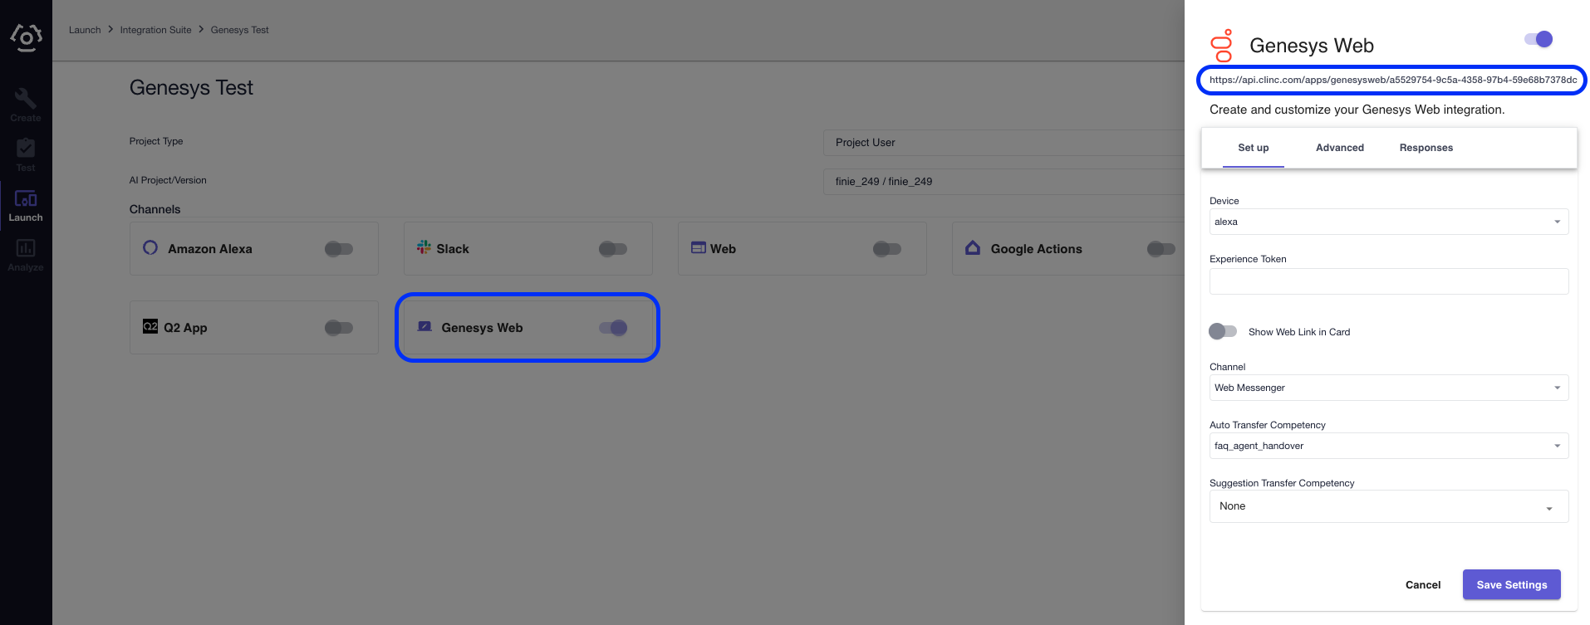Open the Amazon Alexa channel card

tap(254, 248)
